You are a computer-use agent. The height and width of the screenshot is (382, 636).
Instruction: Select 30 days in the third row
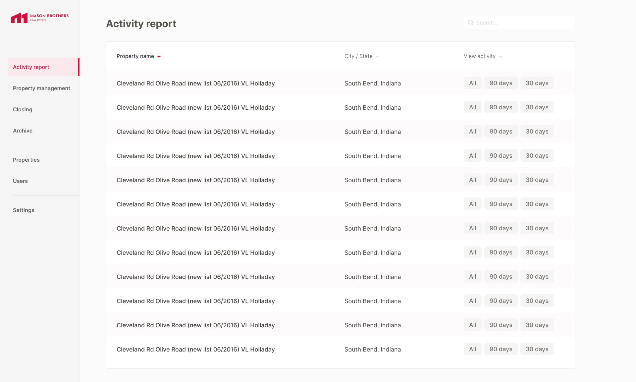click(537, 132)
